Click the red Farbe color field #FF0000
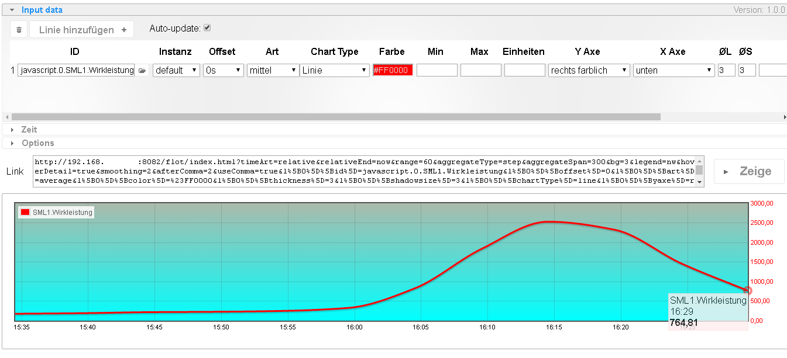 393,71
